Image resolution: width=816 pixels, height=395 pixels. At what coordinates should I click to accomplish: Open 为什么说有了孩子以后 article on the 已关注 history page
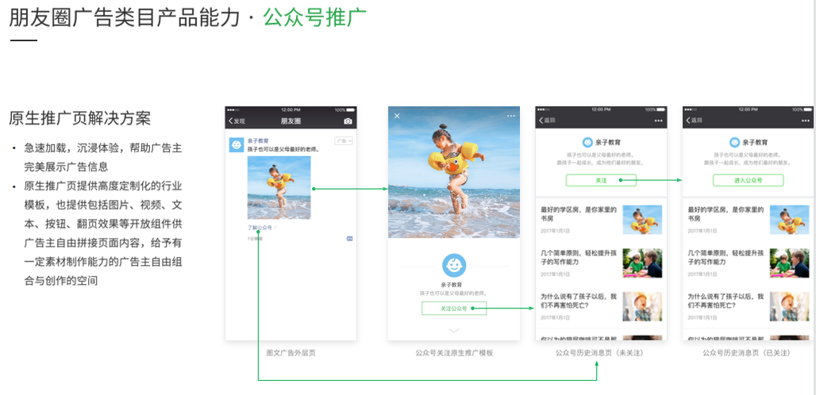[x=726, y=301]
